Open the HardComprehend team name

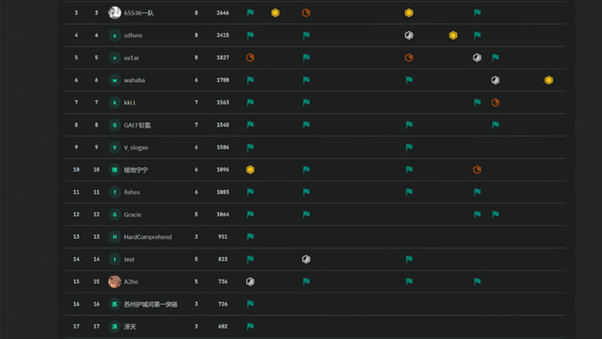147,237
